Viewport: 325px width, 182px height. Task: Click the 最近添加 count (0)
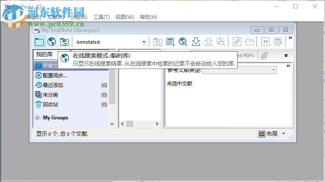[104, 85]
